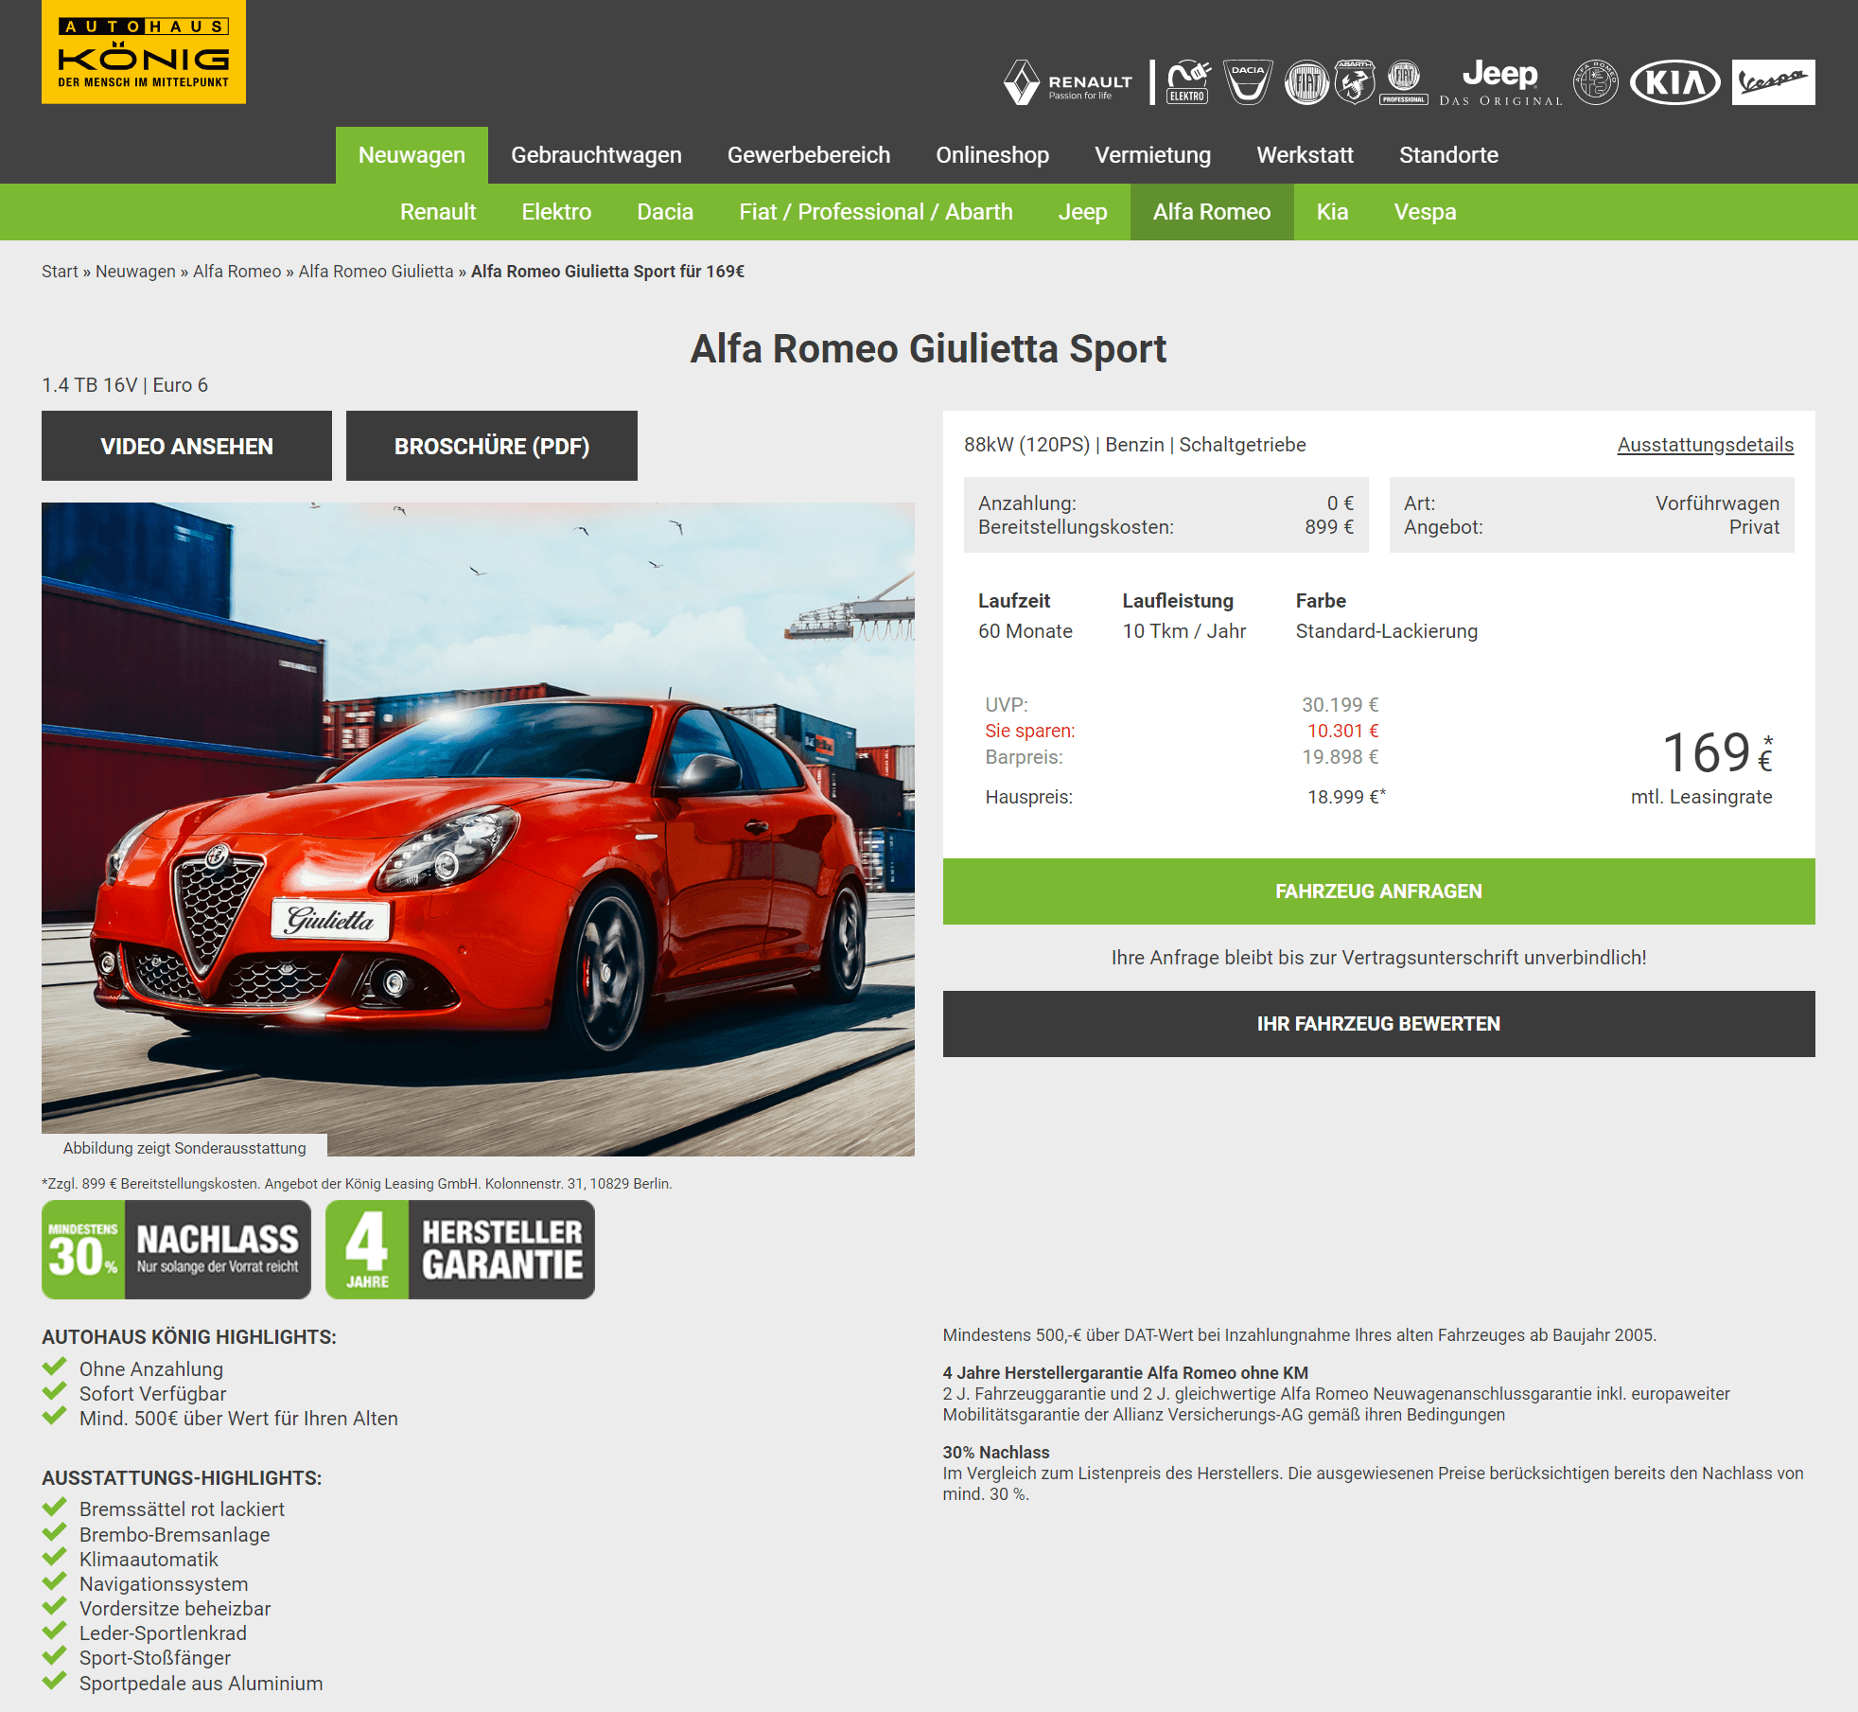Select the Alfa Romeo submenu tab
The height and width of the screenshot is (1712, 1858).
[1212, 212]
